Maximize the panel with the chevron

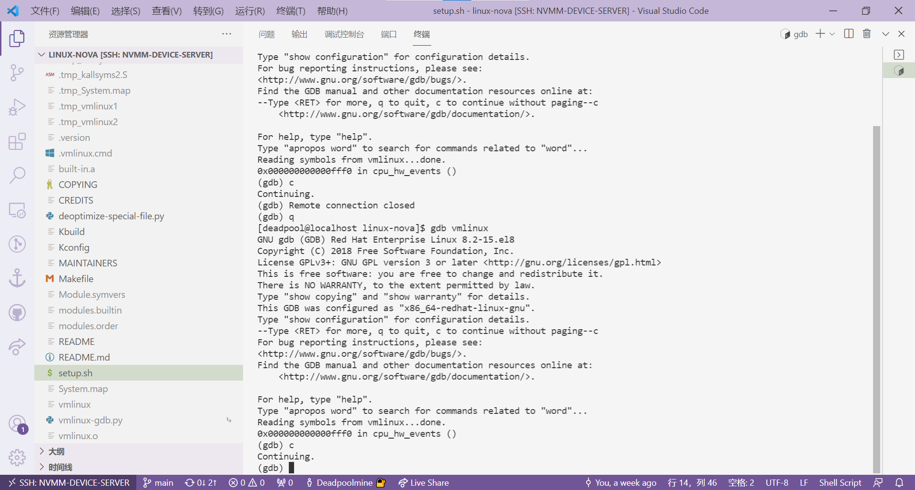(885, 34)
